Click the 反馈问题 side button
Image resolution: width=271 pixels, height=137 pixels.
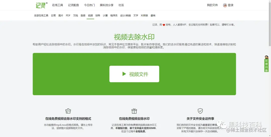pos(266,66)
